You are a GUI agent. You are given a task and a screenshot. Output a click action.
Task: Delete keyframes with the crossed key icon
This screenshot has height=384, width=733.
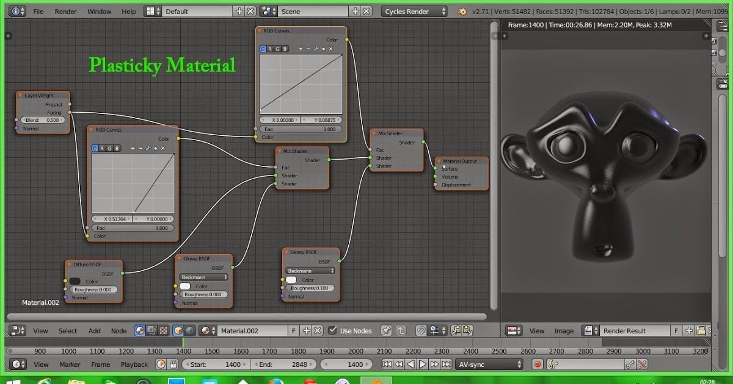(x=642, y=364)
